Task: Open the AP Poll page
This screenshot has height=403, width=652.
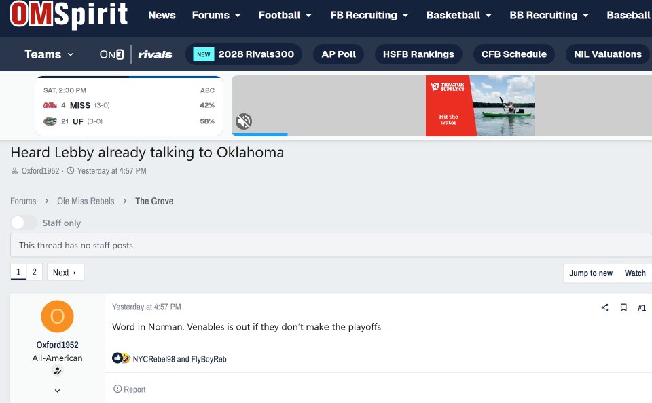Action: click(x=338, y=54)
